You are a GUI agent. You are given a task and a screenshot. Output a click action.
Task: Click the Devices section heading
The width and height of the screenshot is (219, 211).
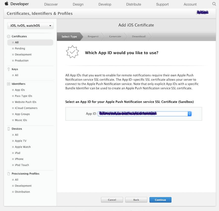pos(17,129)
